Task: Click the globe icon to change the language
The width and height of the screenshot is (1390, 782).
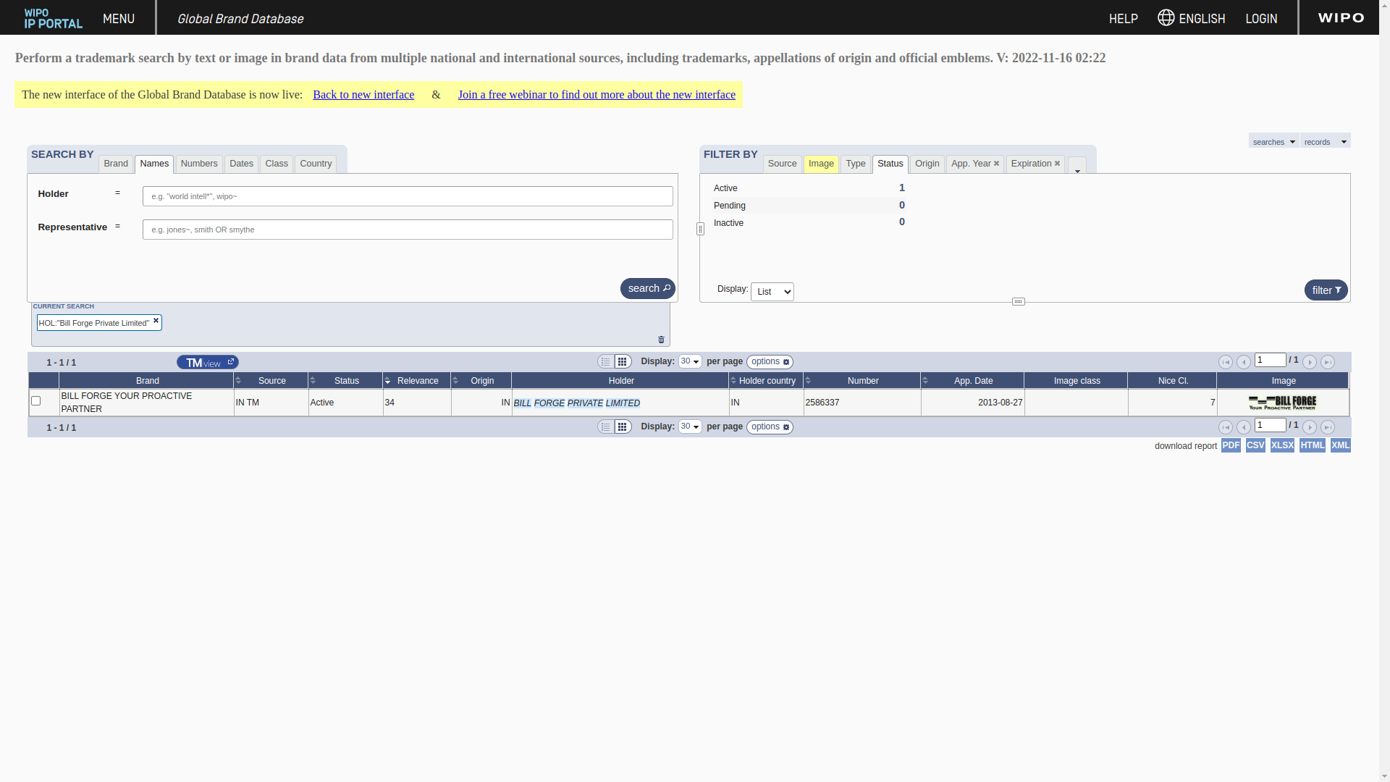Action: (1166, 17)
